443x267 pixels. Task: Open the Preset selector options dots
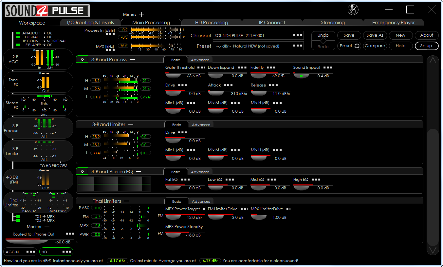pos(297,46)
